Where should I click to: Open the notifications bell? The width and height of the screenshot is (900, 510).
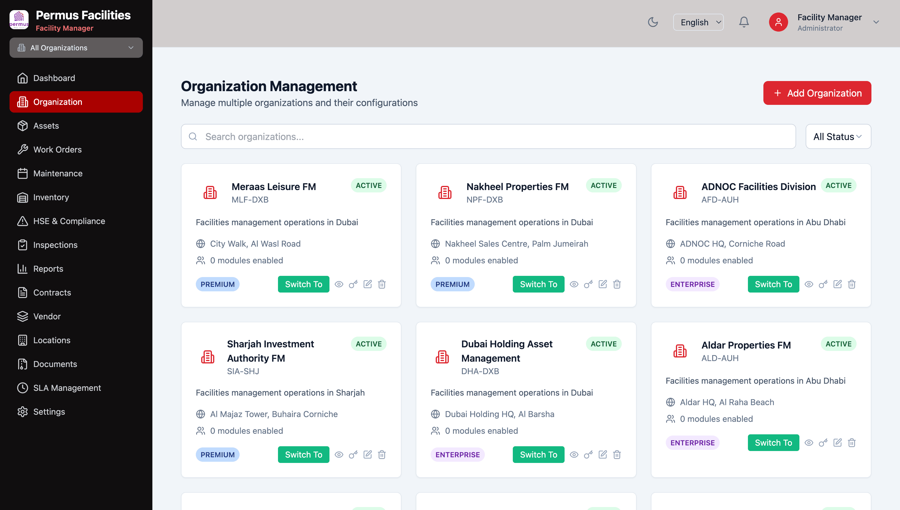tap(744, 22)
